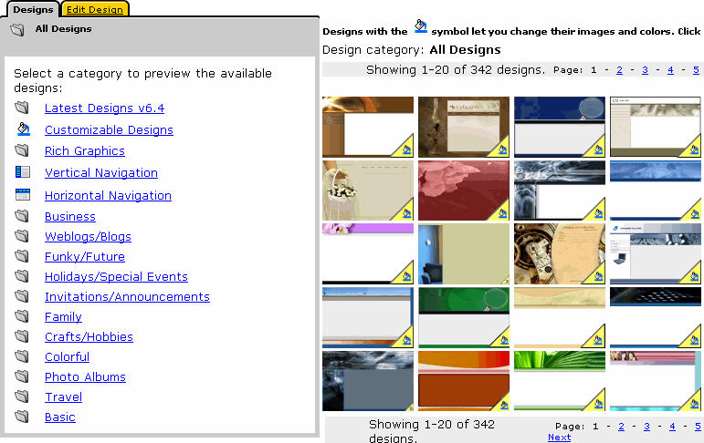The height and width of the screenshot is (443, 704).
Task: Open the Family category link
Action: pyautogui.click(x=63, y=317)
